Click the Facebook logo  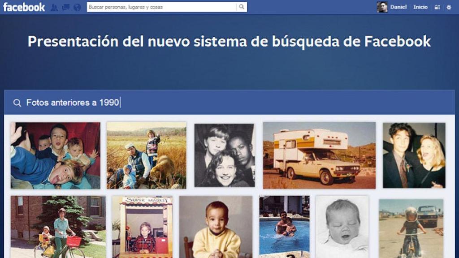pyautogui.click(x=25, y=6)
